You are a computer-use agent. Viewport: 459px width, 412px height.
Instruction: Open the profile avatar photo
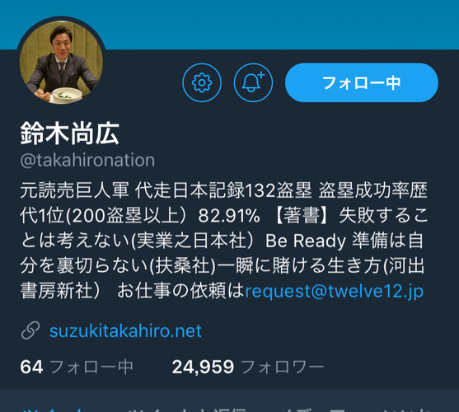tap(61, 62)
